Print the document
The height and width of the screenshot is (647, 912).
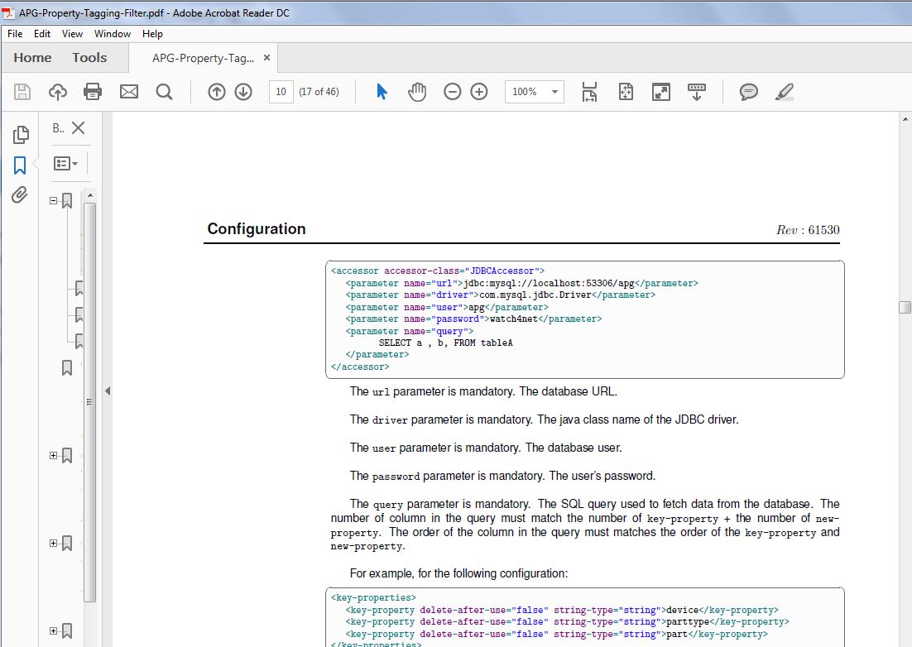pyautogui.click(x=93, y=92)
